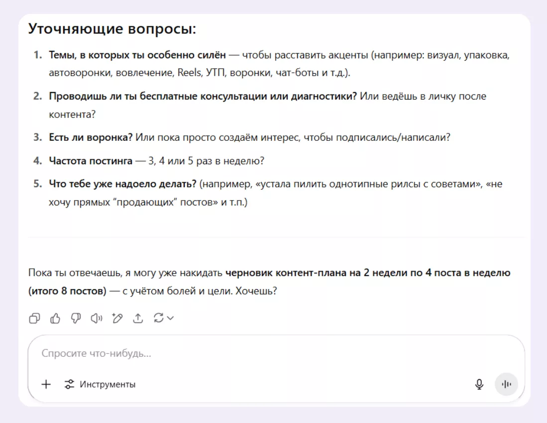This screenshot has height=423, width=547.
Task: Click bold text 'черновик контент-плана на 2 недели'
Action: coord(316,273)
